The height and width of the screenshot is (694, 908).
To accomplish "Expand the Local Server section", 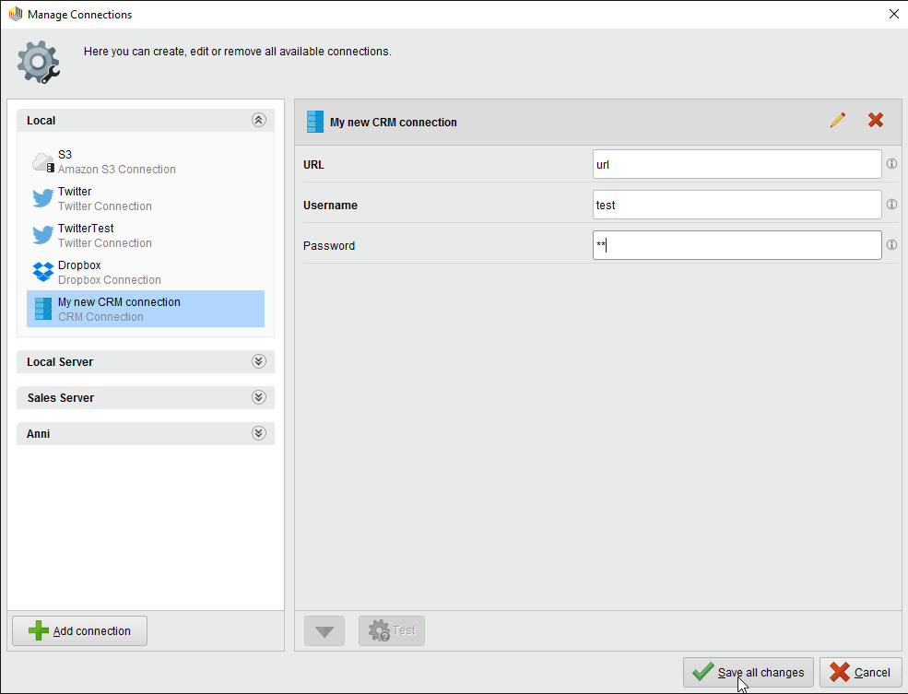I will coord(258,362).
